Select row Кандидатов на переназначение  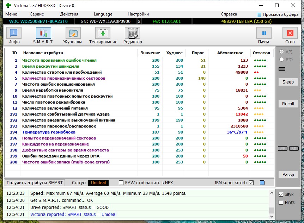point(139,144)
